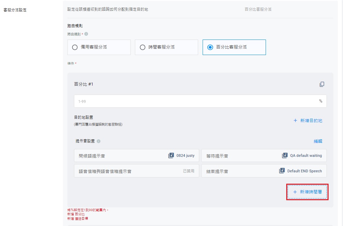Image resolution: width=343 pixels, height=226 pixels.
Task: Click the 結束提示音 row
Action: point(264,171)
